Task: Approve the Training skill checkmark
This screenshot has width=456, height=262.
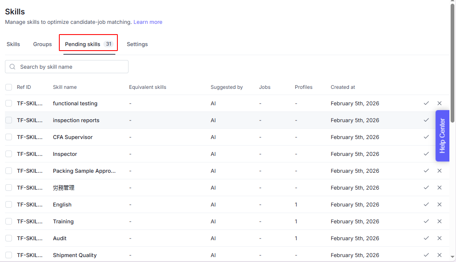Action: coord(426,221)
